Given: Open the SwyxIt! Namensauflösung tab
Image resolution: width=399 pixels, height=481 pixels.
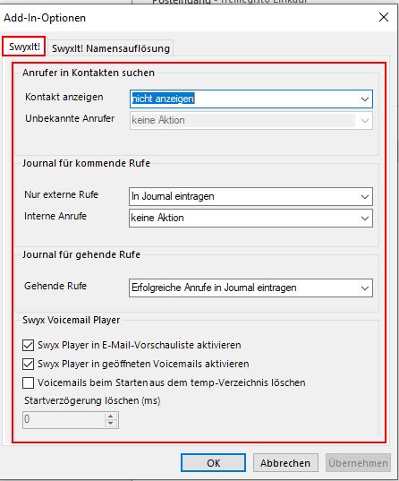Looking at the screenshot, I should pyautogui.click(x=111, y=48).
